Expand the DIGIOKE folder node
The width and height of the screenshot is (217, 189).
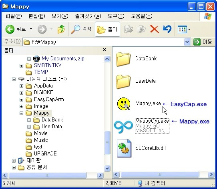click(x=21, y=93)
